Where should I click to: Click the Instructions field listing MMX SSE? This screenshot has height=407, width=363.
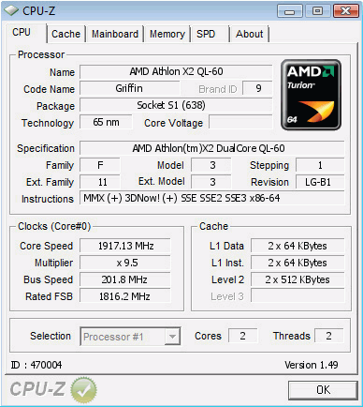pos(212,198)
